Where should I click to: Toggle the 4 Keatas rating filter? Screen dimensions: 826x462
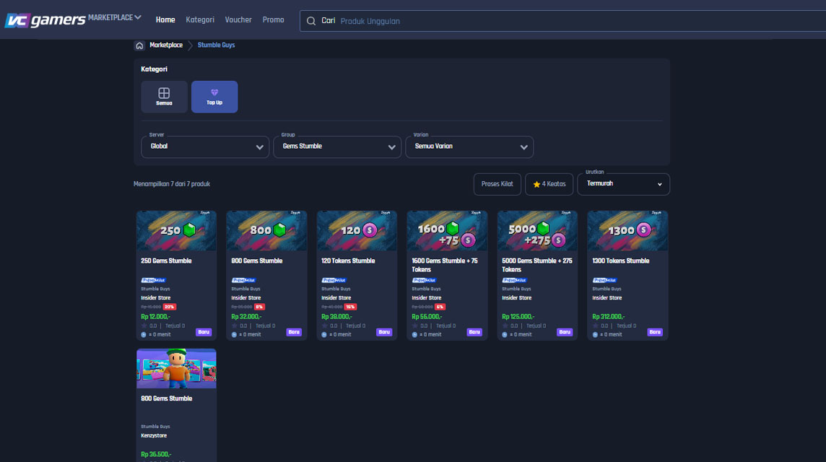tap(549, 184)
